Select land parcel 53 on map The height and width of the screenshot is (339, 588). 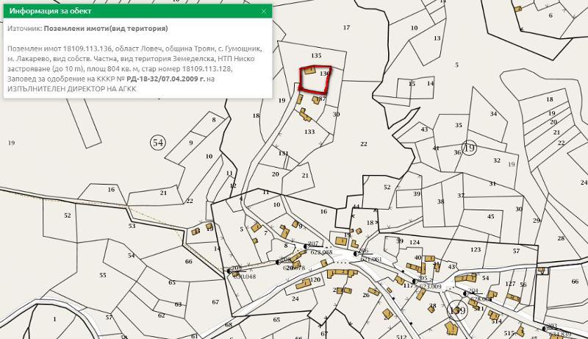pos(132,226)
